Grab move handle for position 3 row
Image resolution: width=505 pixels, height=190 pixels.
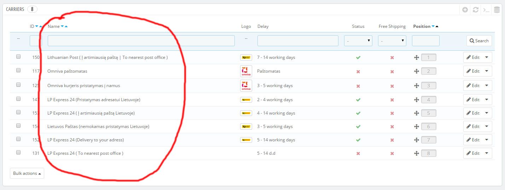(x=416, y=86)
